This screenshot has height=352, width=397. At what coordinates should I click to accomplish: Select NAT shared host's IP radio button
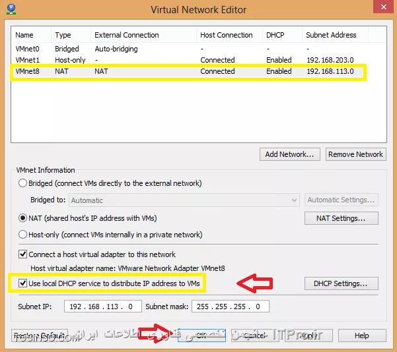[x=22, y=218]
